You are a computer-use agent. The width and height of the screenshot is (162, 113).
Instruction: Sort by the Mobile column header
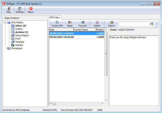coord(100,30)
